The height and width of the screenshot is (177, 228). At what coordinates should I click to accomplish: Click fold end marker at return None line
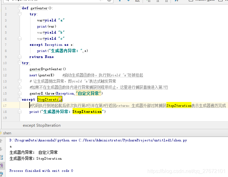pos(20,57)
